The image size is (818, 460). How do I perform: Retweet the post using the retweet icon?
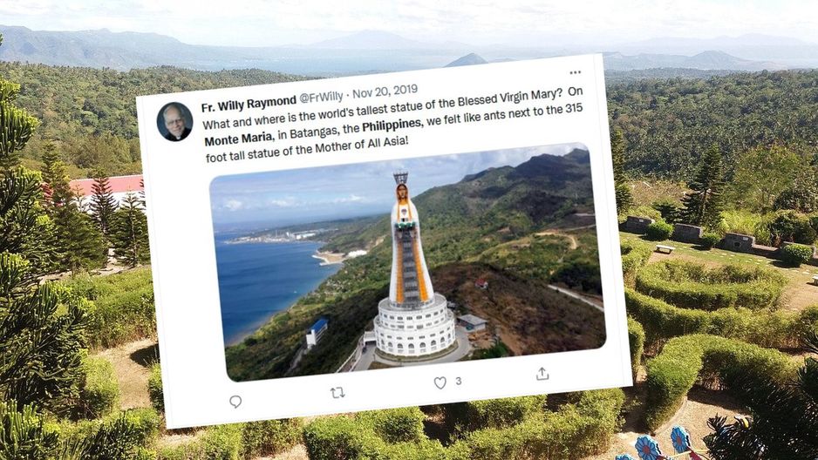point(337,392)
